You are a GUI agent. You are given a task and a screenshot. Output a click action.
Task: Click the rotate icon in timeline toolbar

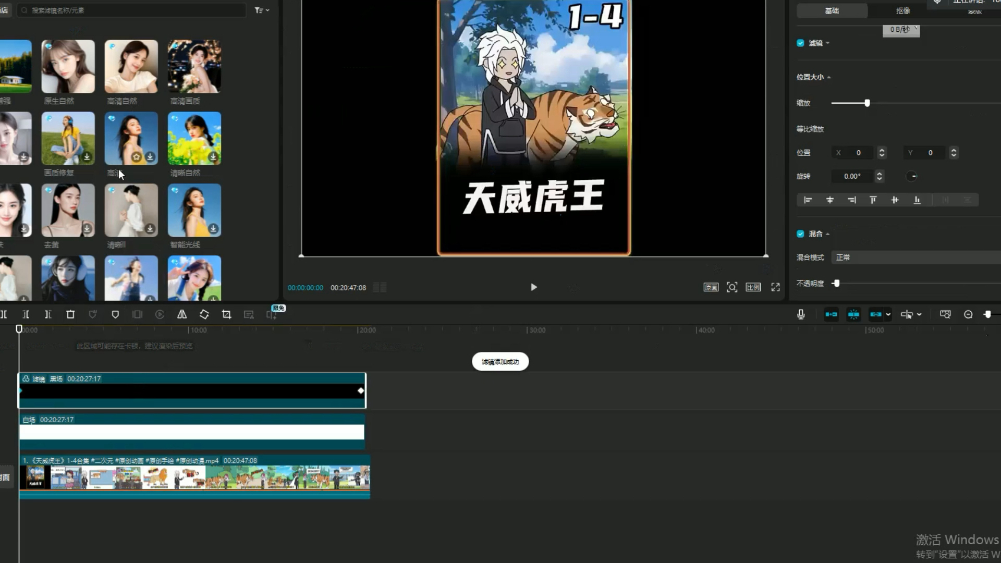coord(204,314)
